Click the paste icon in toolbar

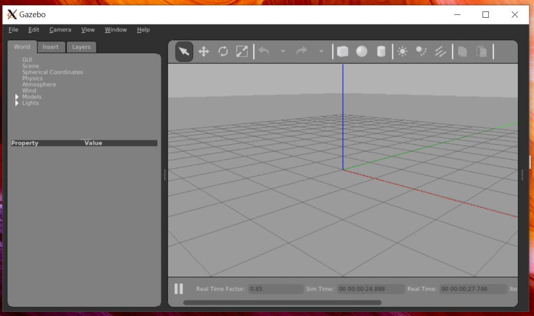[481, 52]
